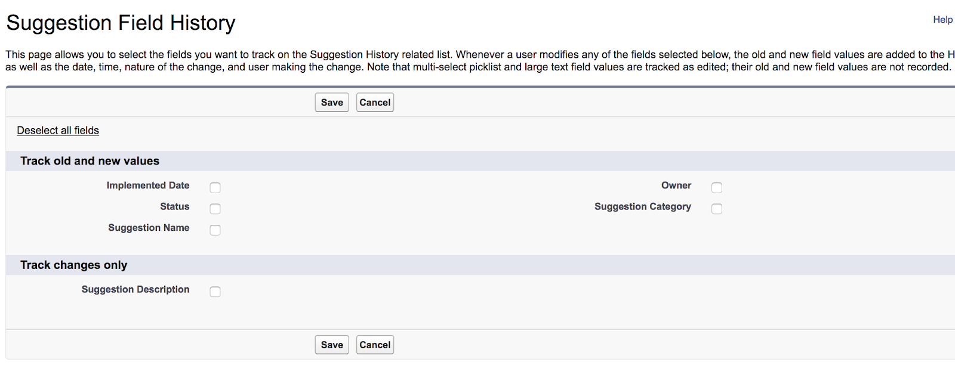Click the Implemented Date field label
955x387 pixels.
click(148, 185)
